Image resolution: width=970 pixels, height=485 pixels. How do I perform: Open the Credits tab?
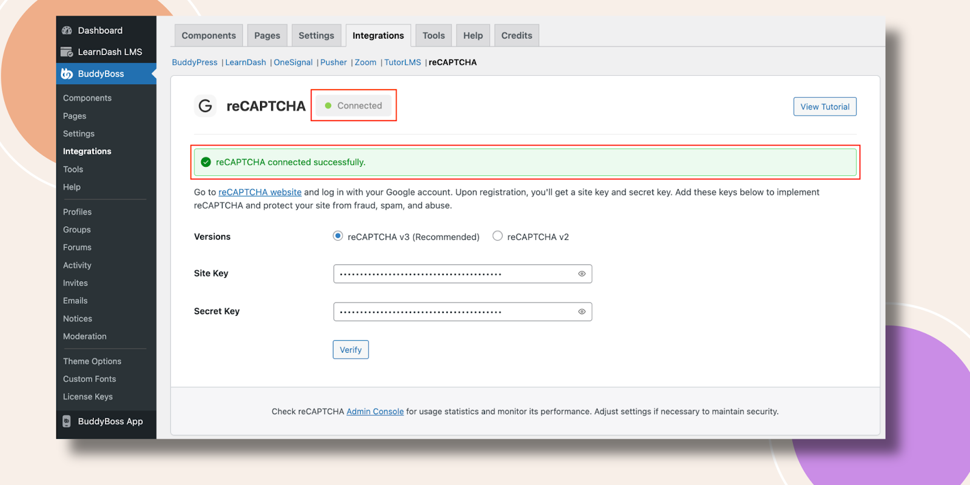[x=517, y=36]
